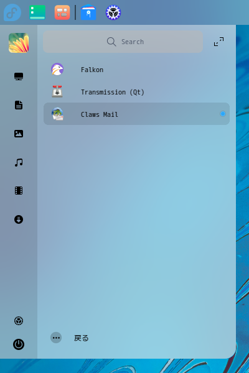The image size is (249, 373).
Task: Open the Computer sidebar icon
Action: (19, 76)
